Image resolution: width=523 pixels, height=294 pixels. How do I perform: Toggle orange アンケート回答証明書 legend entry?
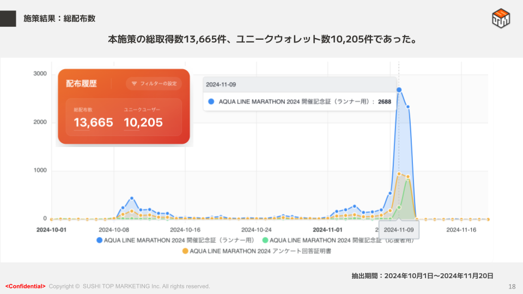click(x=257, y=251)
